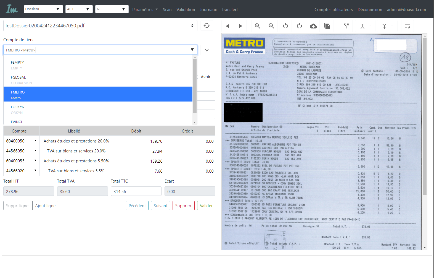Viewport: 434px width, 278px height.
Task: Open the AC1 dropdown
Action: tap(79, 9)
